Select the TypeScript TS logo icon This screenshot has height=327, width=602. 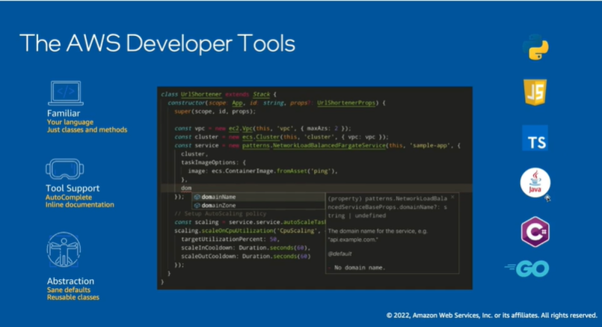pyautogui.click(x=535, y=139)
